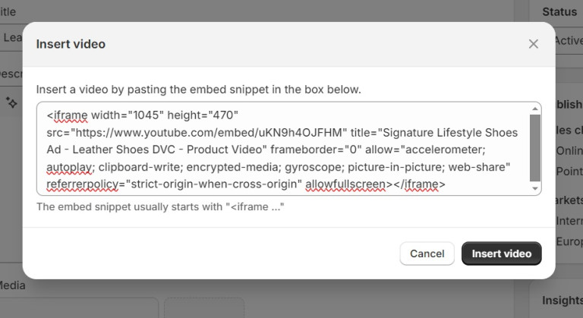This screenshot has width=583, height=318.
Task: Click the Title field behind the dialog
Action: click(11, 37)
